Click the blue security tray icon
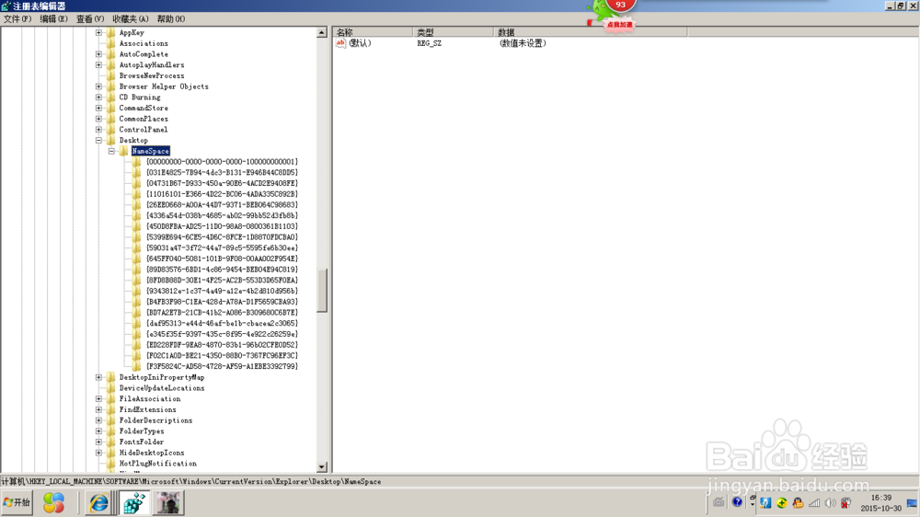The width and height of the screenshot is (920, 517). pos(765,503)
